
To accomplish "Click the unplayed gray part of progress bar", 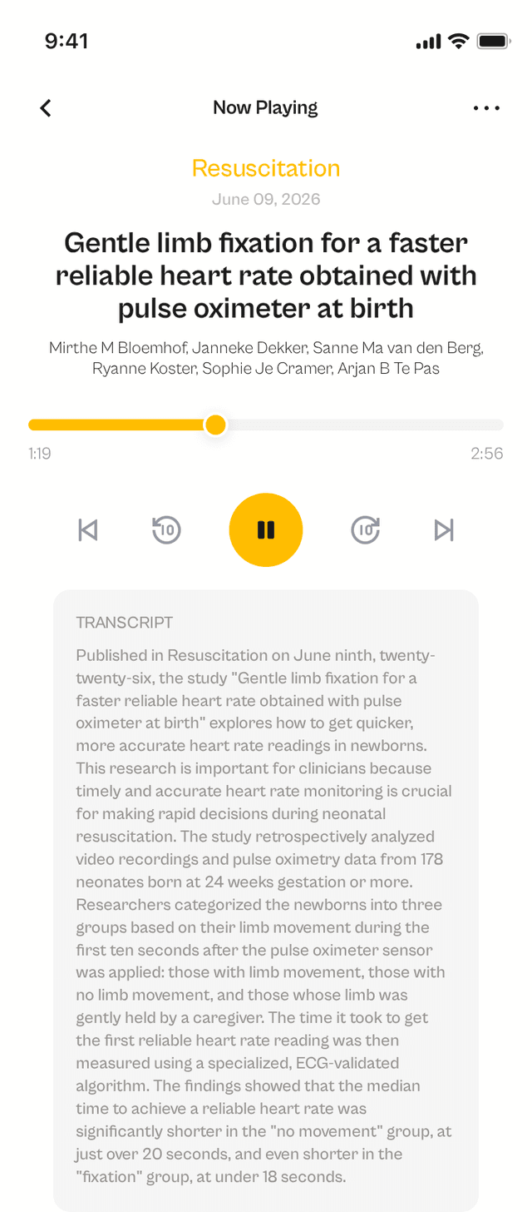I will [x=365, y=425].
